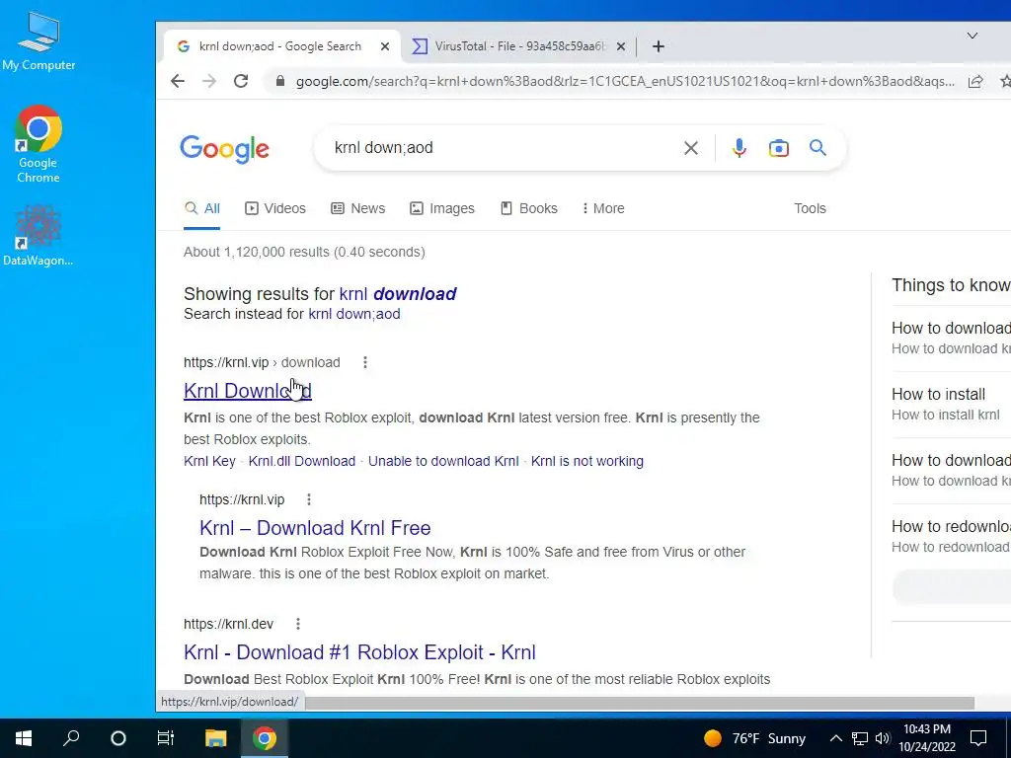1011x758 pixels.
Task: Click the taskbar clock showing 10:43 PM
Action: (926, 738)
